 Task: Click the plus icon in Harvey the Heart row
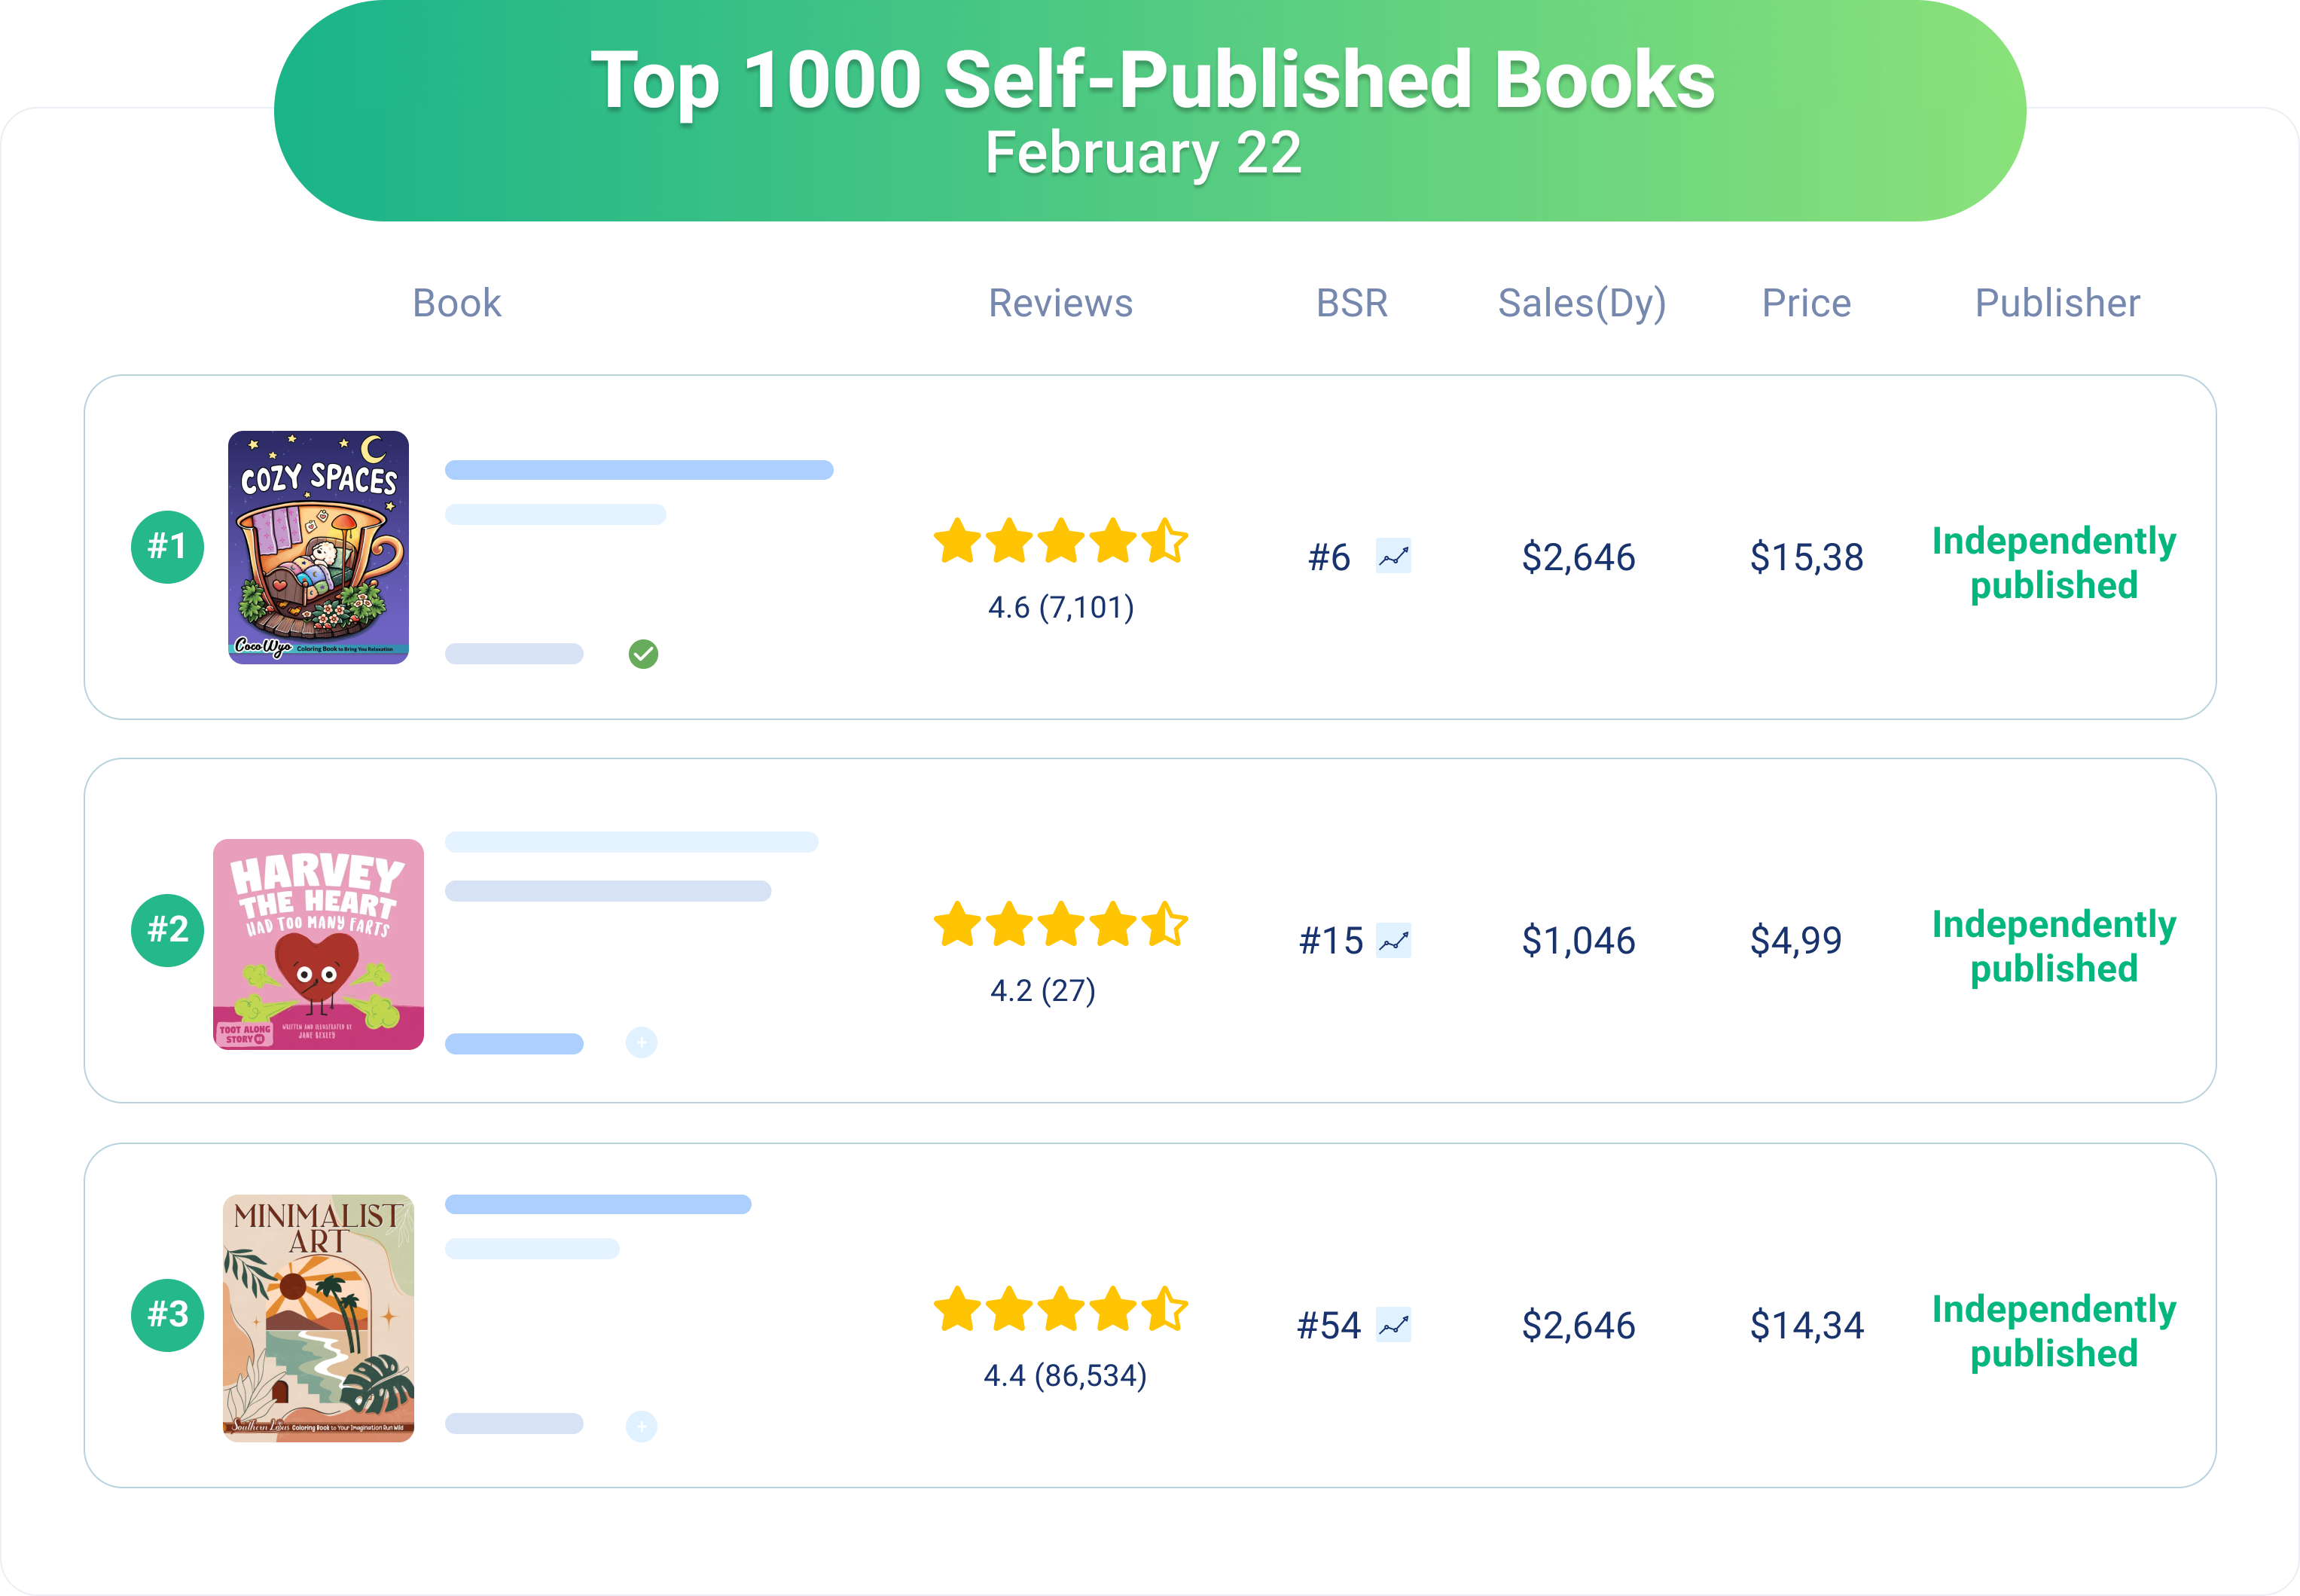(x=641, y=1043)
